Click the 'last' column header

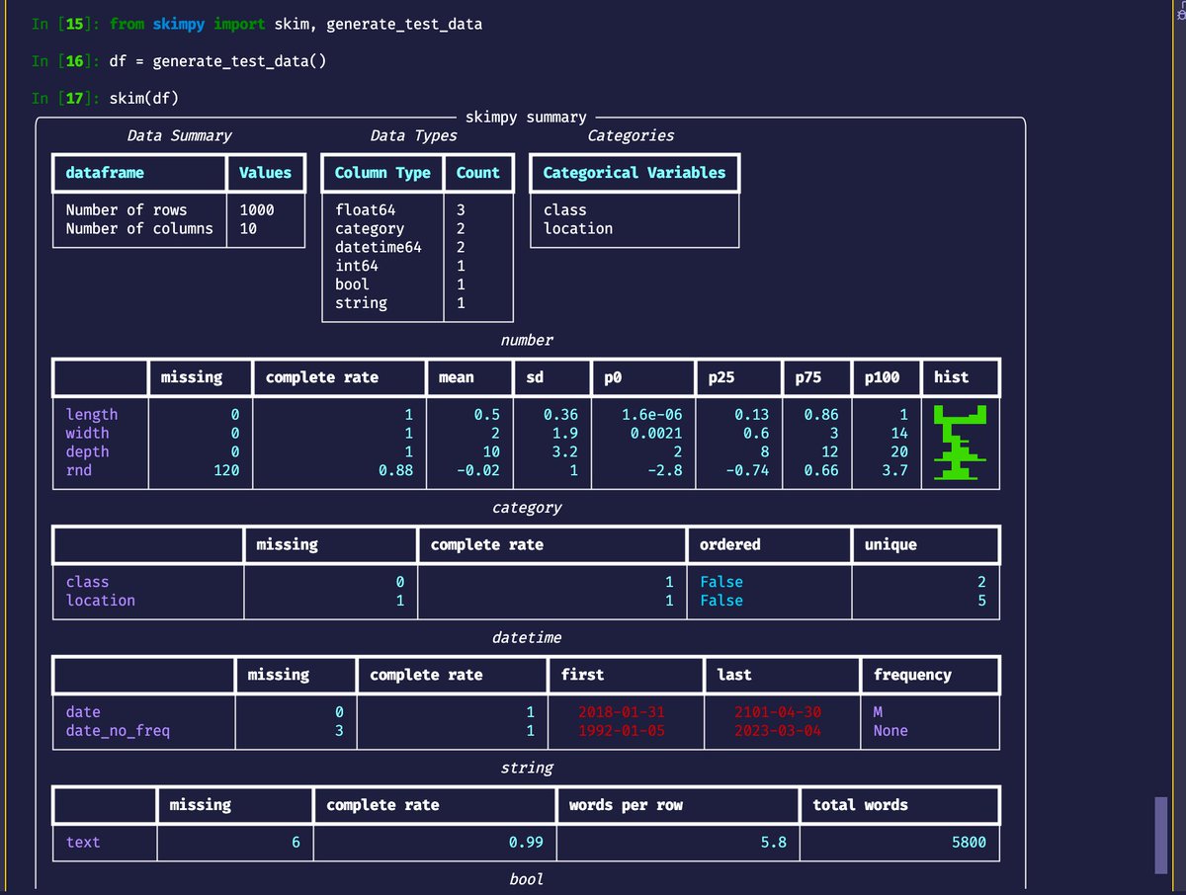[x=734, y=675]
